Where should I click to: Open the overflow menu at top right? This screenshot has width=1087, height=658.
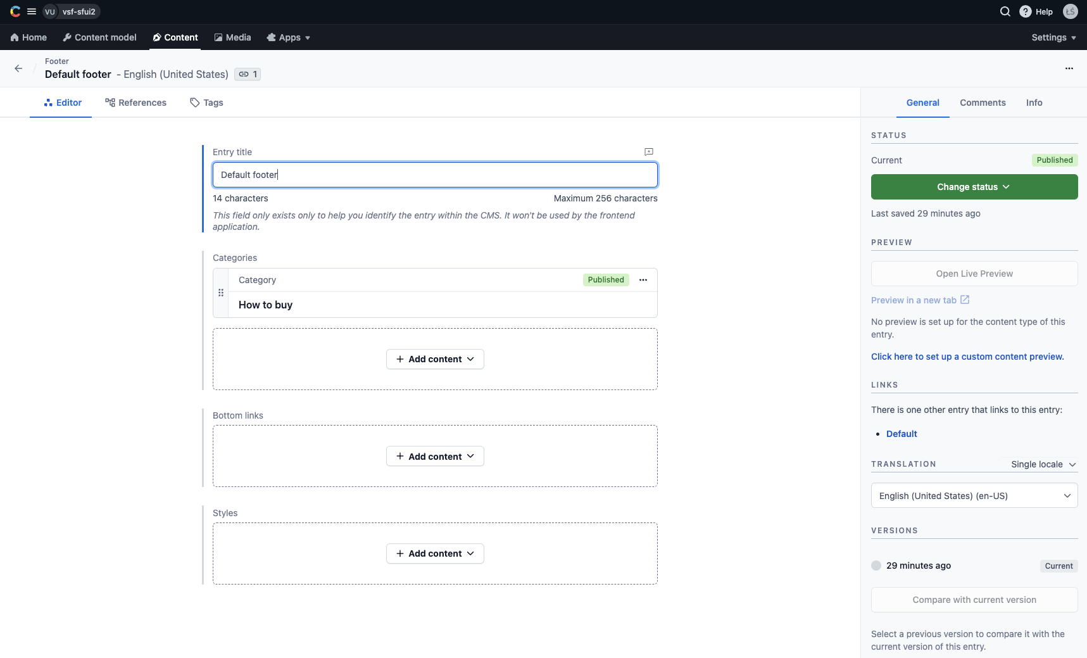tap(1069, 68)
